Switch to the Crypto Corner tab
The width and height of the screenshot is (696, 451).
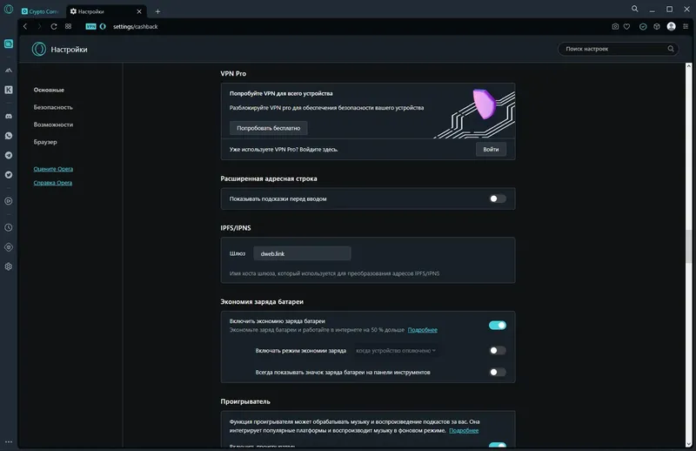(41, 11)
